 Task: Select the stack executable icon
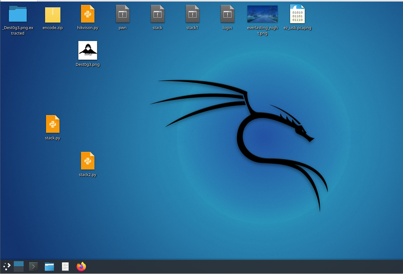(x=158, y=14)
